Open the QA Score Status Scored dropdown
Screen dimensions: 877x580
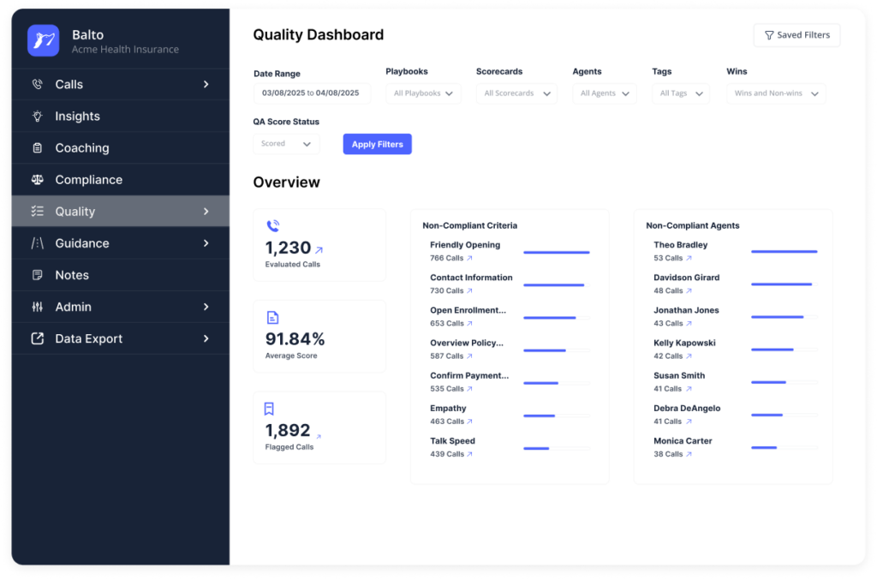click(286, 144)
